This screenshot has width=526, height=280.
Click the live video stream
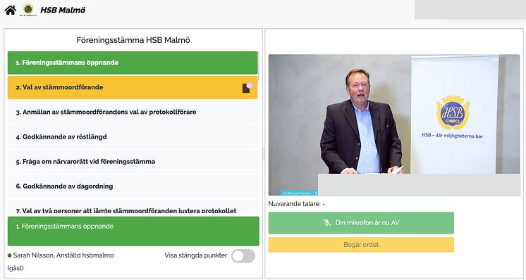(x=394, y=125)
